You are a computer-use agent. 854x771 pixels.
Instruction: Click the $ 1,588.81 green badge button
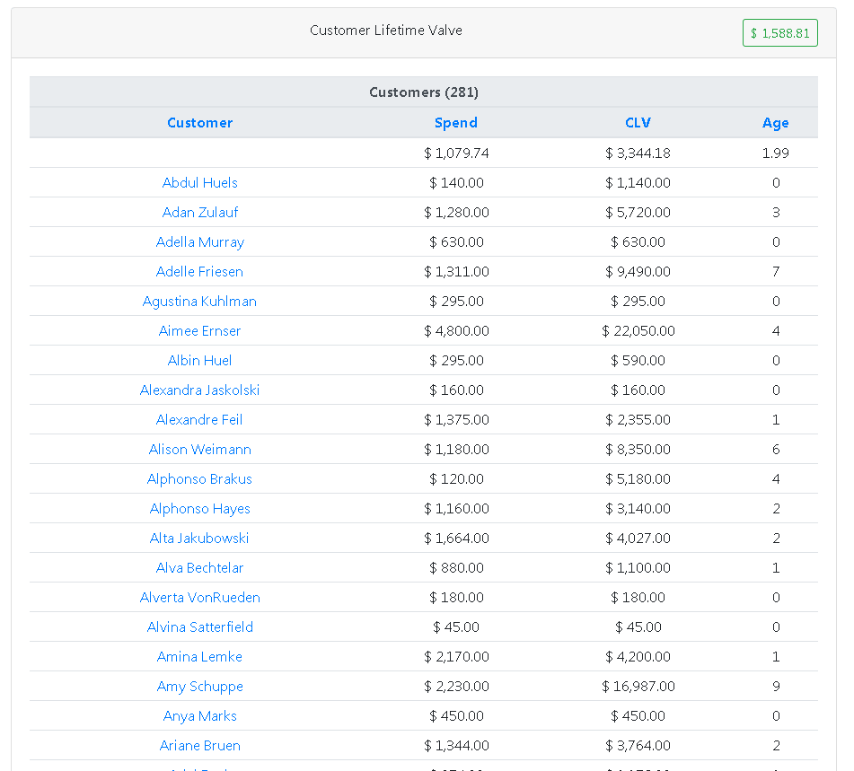tap(779, 33)
